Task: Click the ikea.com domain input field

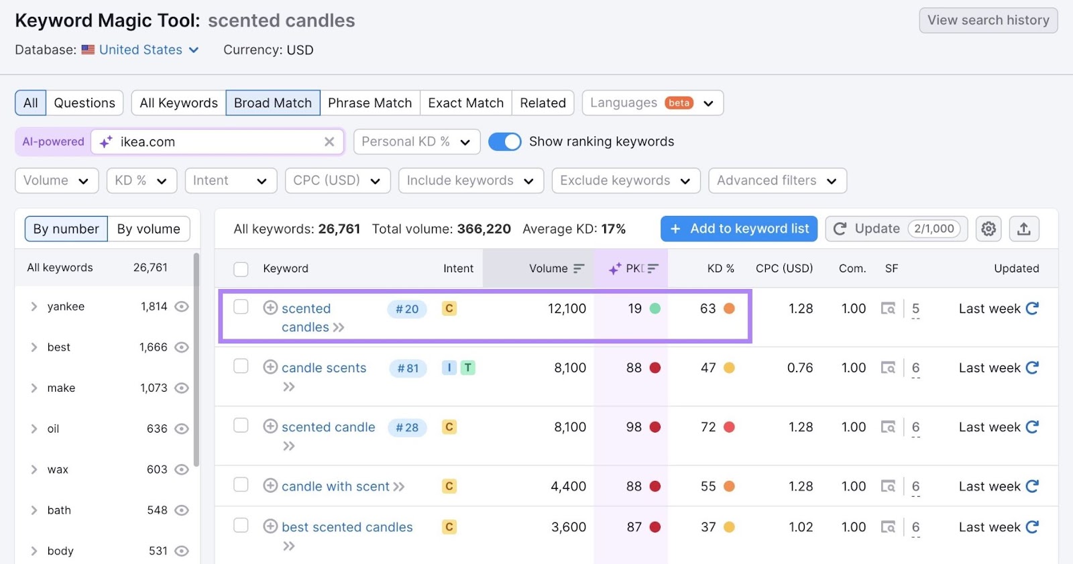Action: click(x=217, y=142)
